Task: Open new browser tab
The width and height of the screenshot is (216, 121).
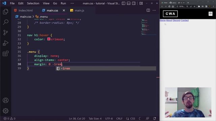Action: (x=188, y=3)
